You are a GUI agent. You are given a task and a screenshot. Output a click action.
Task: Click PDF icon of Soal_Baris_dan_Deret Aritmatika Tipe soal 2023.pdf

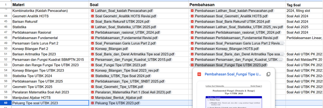coord(92,54)
